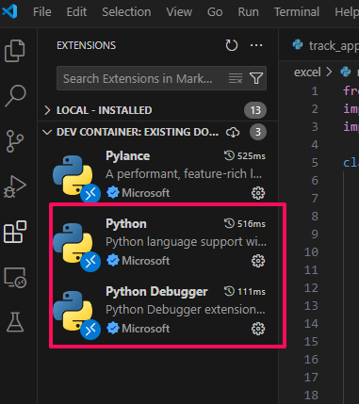Click description 'Python language support wi...'
The height and width of the screenshot is (404, 359).
tap(186, 242)
